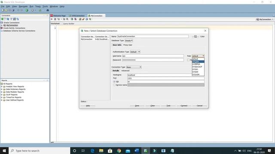Click the filter connections funnel icon
Image resolution: width=275 pixels, height=154 pixels.
pyautogui.click(x=11, y=19)
